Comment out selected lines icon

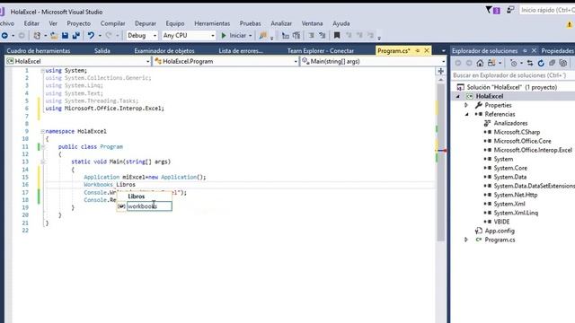(x=311, y=36)
